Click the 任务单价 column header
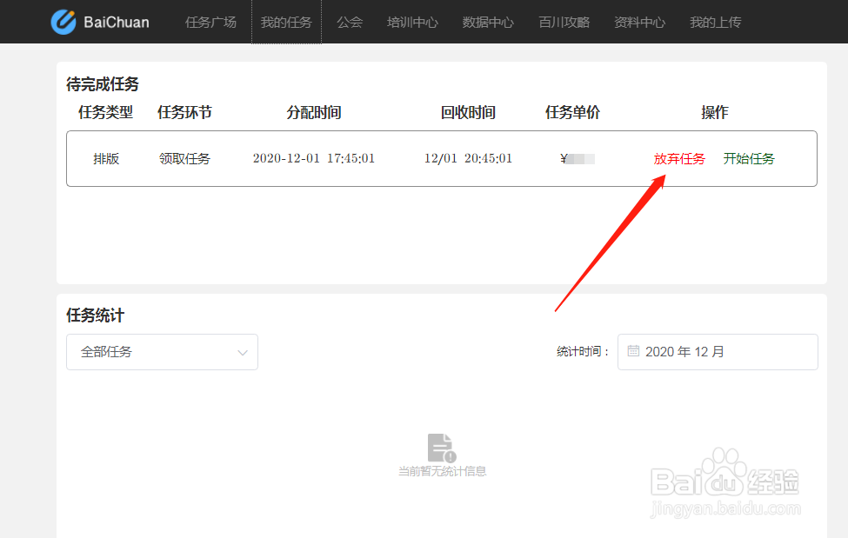 pos(572,112)
